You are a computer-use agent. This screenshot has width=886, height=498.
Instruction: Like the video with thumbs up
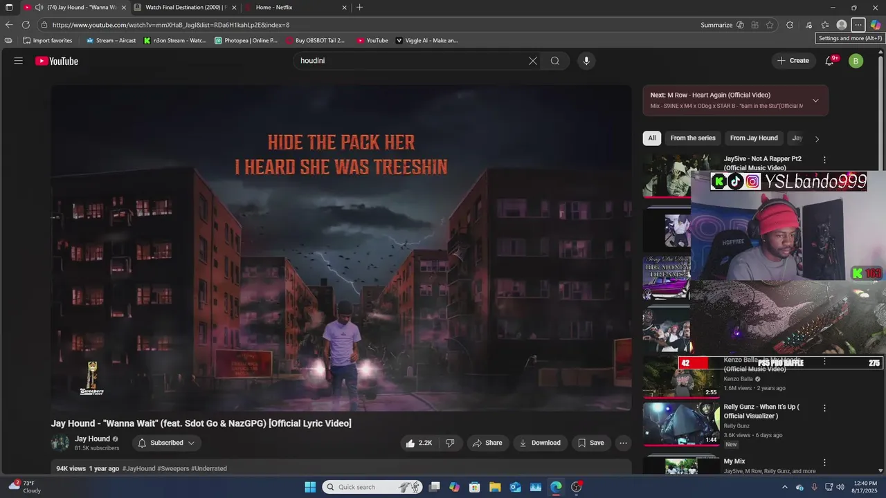(419, 443)
